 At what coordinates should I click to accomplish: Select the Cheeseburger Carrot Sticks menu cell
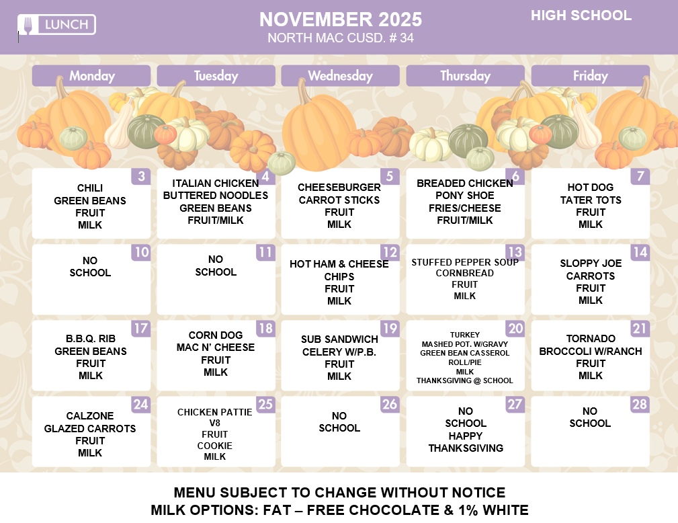click(x=339, y=206)
